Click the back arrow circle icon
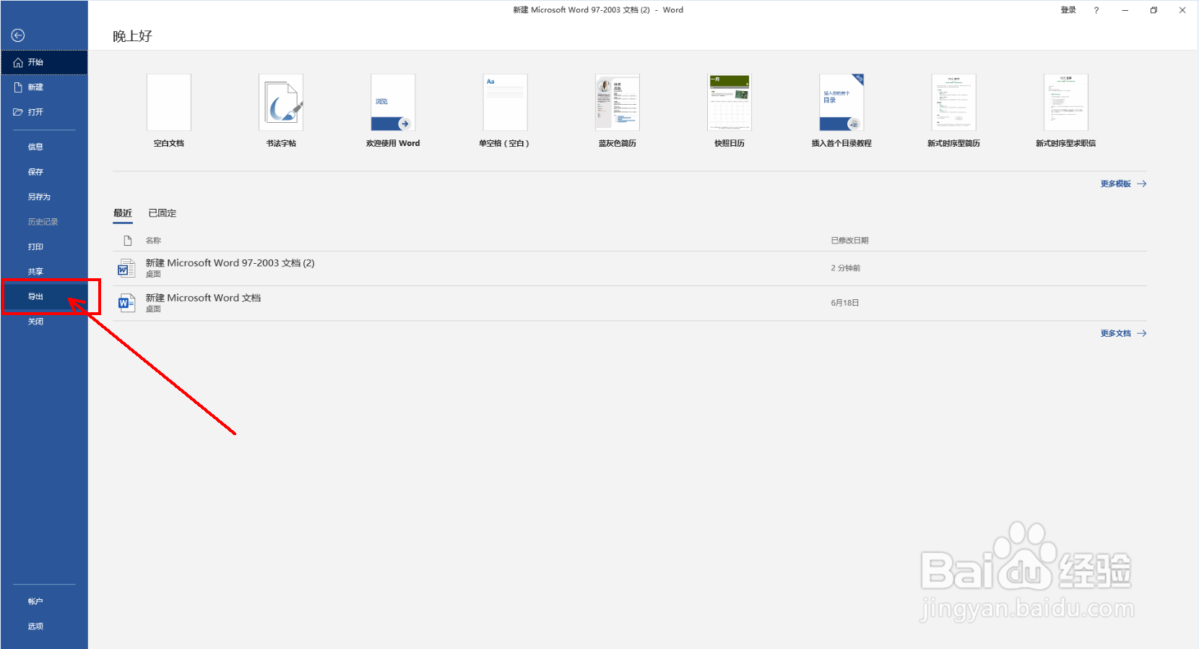 (18, 35)
